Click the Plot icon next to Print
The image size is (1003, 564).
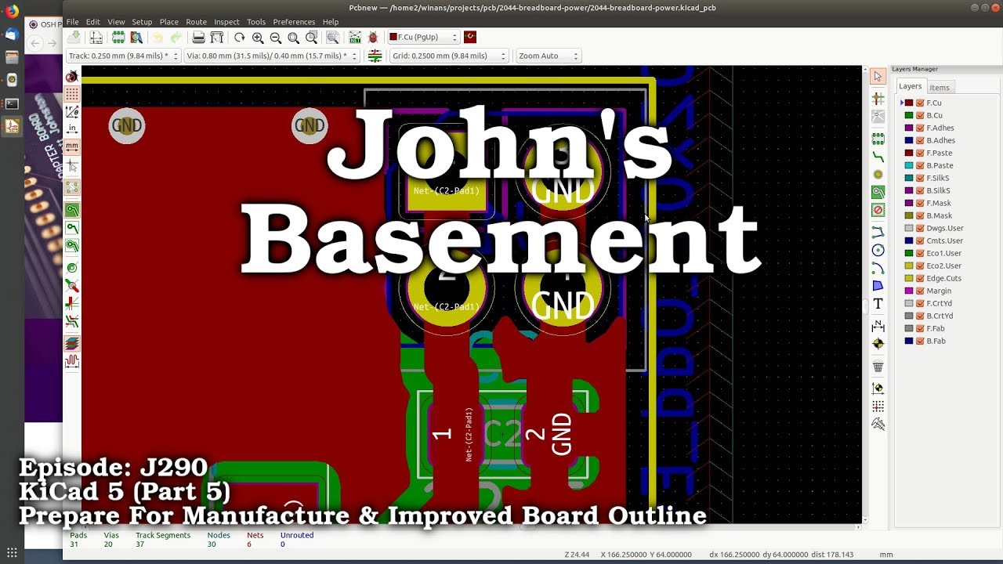(x=217, y=38)
